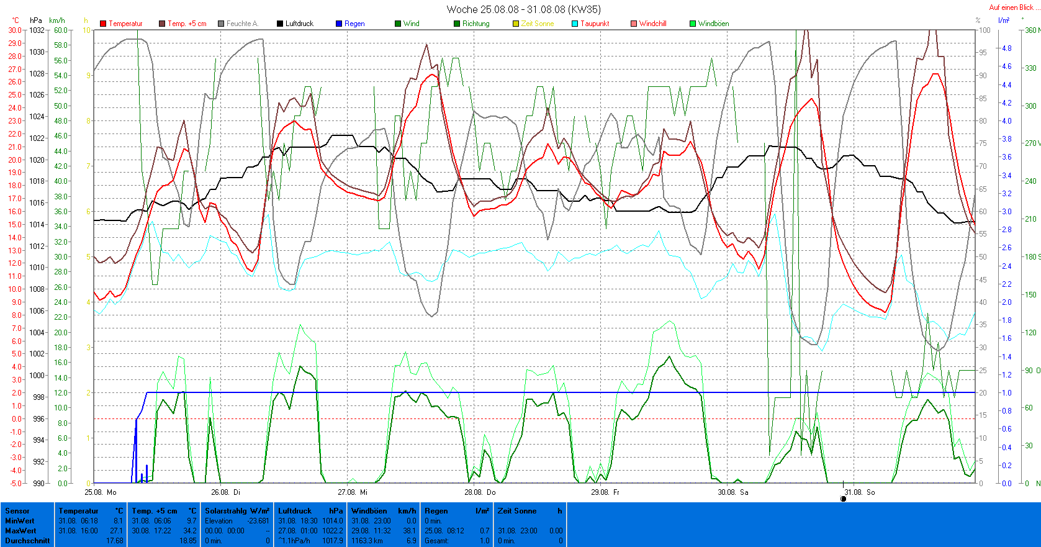The width and height of the screenshot is (1041, 547).
Task: Click the yellow Zeit Sonne legend marker
Action: [x=516, y=24]
